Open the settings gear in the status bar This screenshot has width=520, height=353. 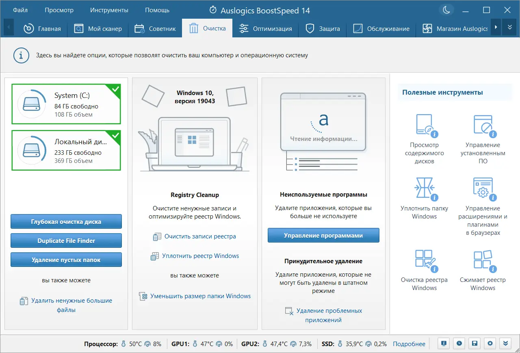tap(490, 343)
